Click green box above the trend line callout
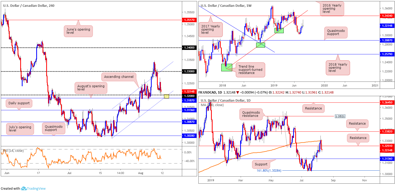The height and width of the screenshot is (191, 395). point(227,67)
